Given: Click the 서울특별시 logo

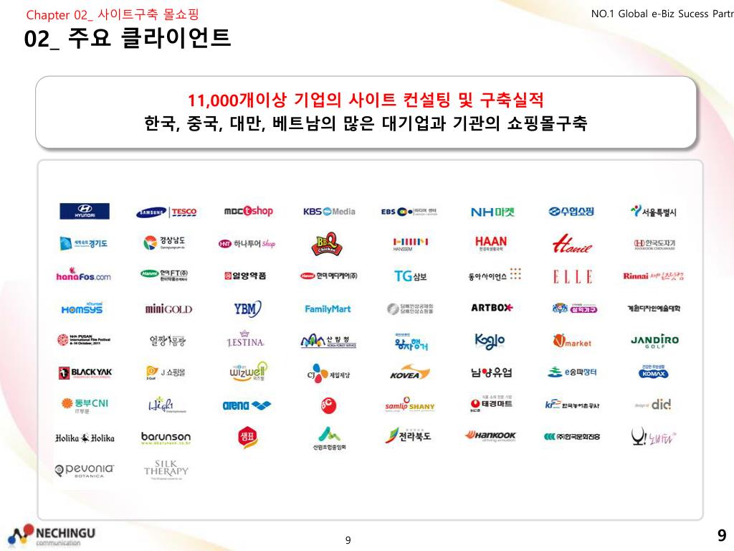Looking at the screenshot, I should (x=653, y=212).
